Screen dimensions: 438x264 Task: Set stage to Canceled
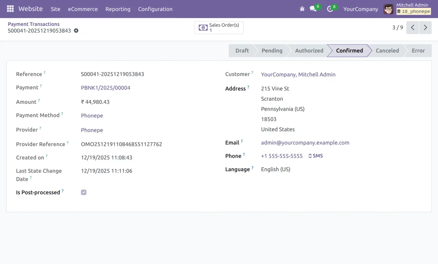[387, 50]
